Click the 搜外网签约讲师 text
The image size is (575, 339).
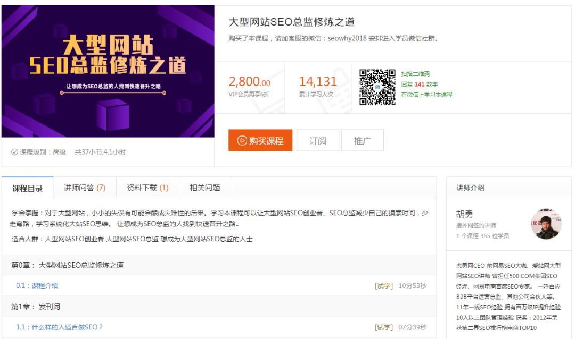(x=476, y=225)
